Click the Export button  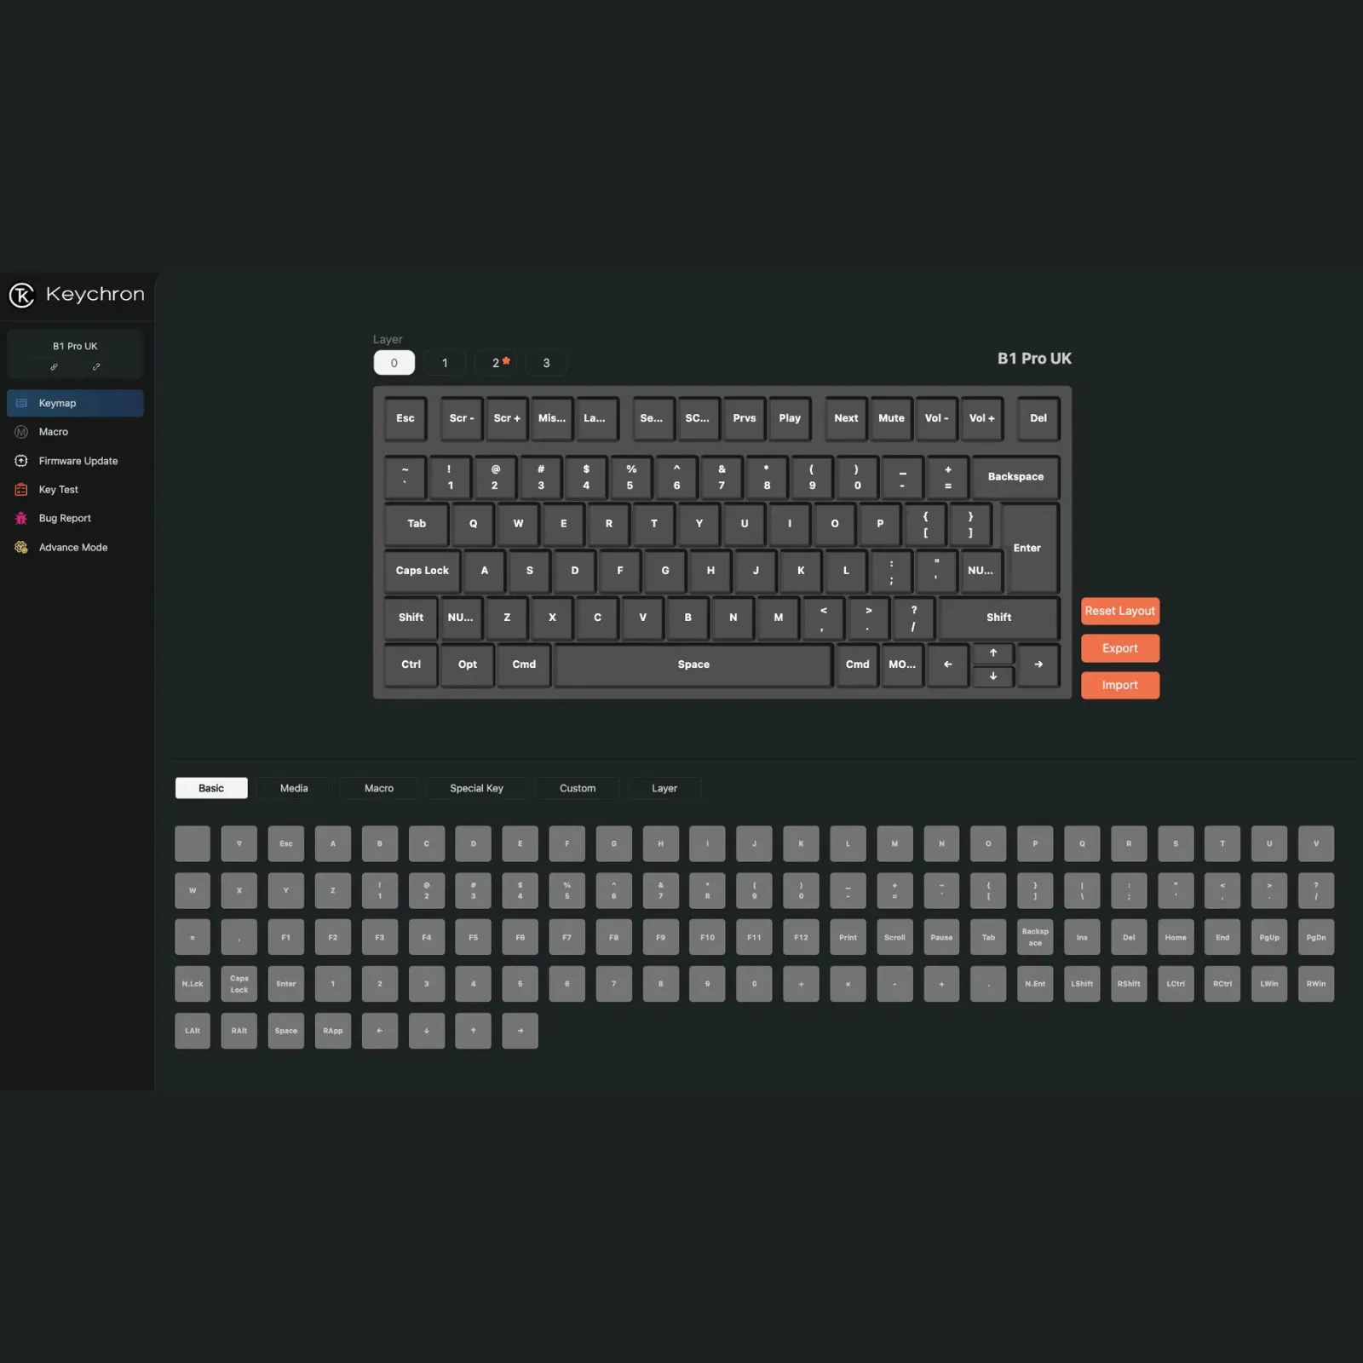pos(1119,648)
